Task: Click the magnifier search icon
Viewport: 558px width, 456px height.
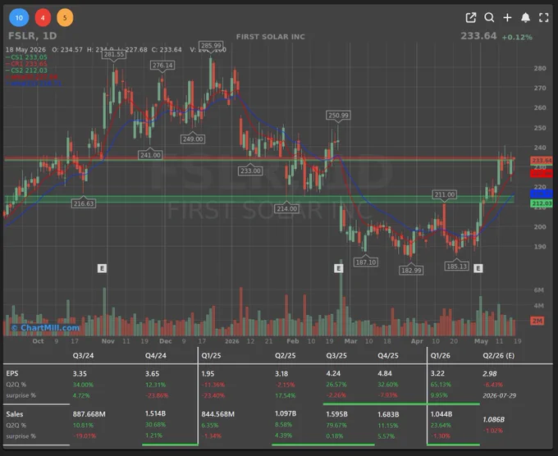Action: (489, 17)
